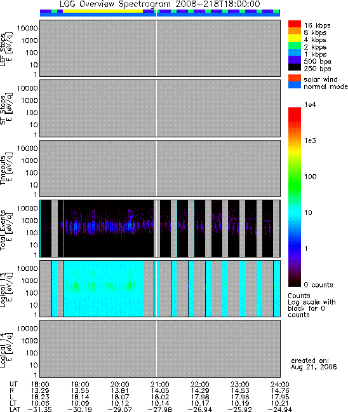Click the 'normal mode' legend label

point(326,86)
